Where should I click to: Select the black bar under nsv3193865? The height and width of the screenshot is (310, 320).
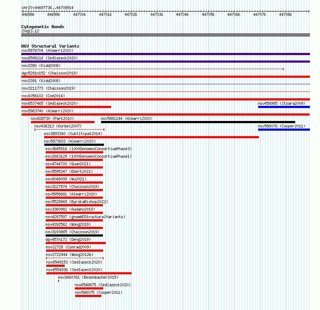(74, 235)
